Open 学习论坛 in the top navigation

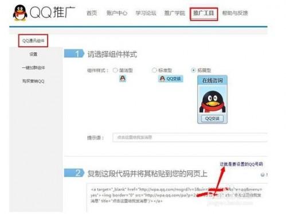click(146, 13)
